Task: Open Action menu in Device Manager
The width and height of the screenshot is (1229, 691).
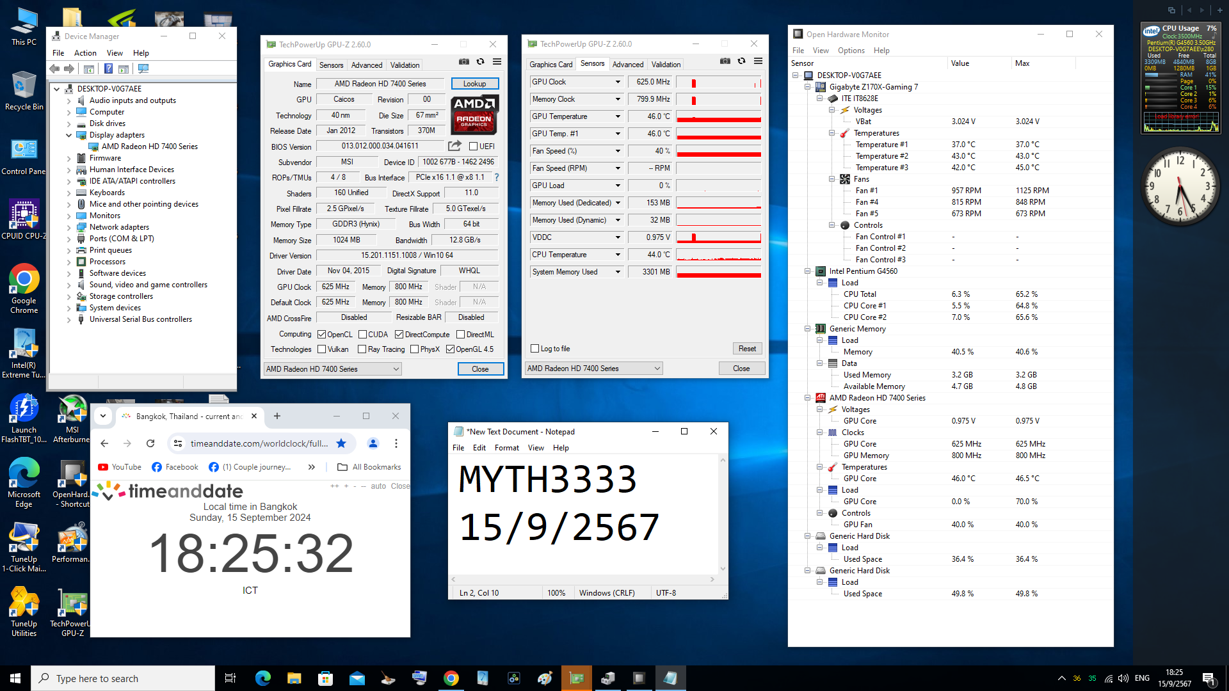Action: [85, 53]
